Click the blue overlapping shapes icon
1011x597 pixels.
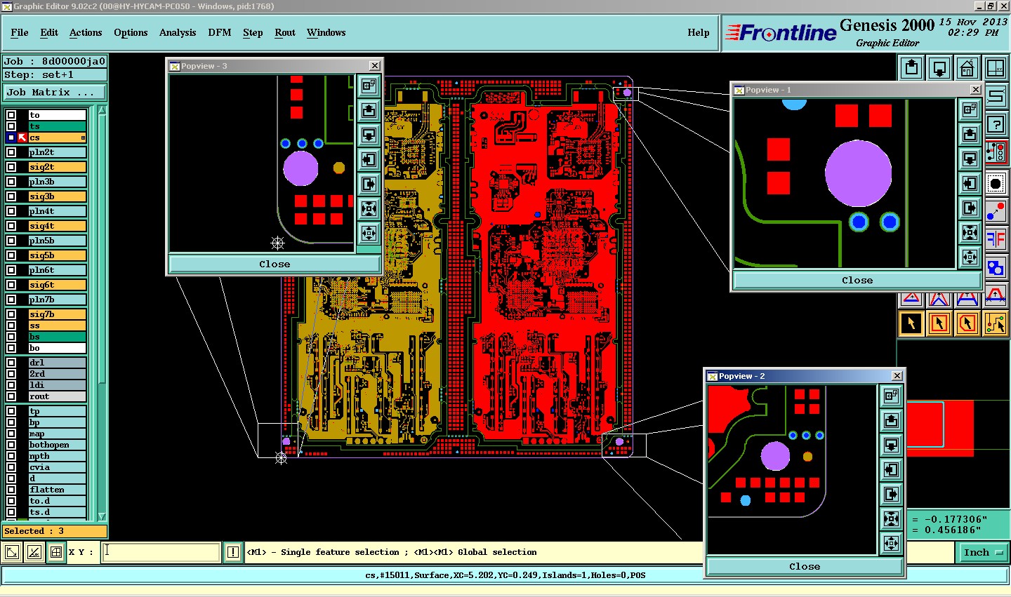click(x=996, y=267)
